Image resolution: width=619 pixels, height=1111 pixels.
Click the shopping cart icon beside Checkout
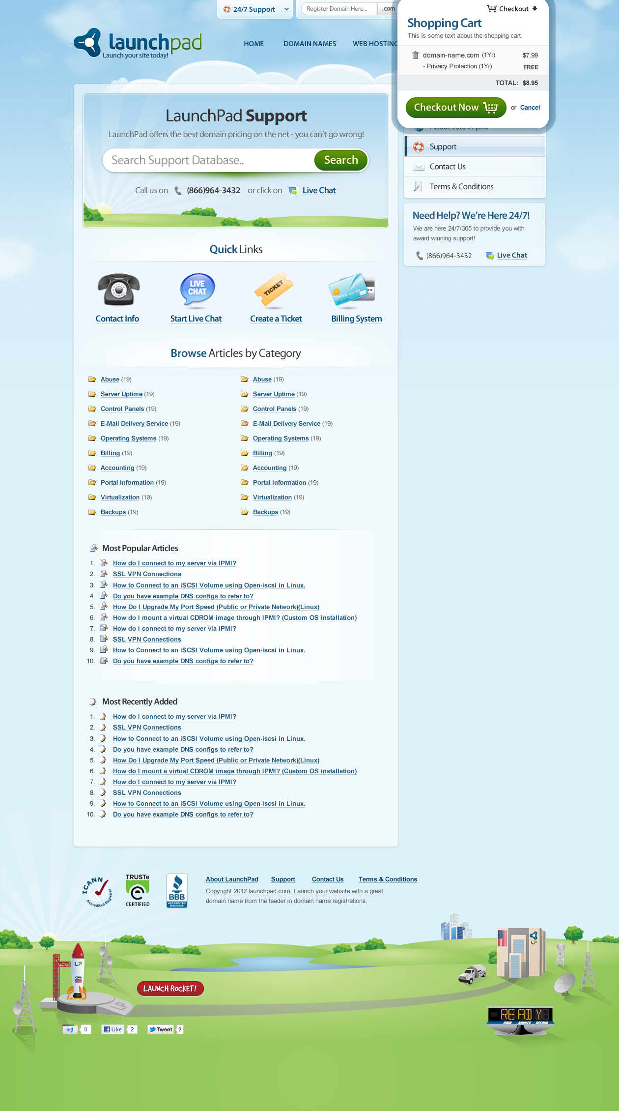[491, 8]
